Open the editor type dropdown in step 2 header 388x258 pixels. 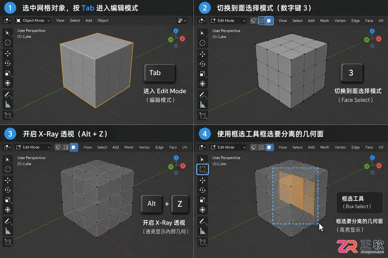[202, 21]
